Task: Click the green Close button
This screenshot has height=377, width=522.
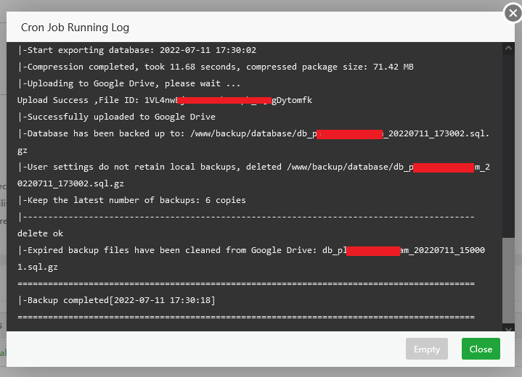Action: (x=481, y=349)
